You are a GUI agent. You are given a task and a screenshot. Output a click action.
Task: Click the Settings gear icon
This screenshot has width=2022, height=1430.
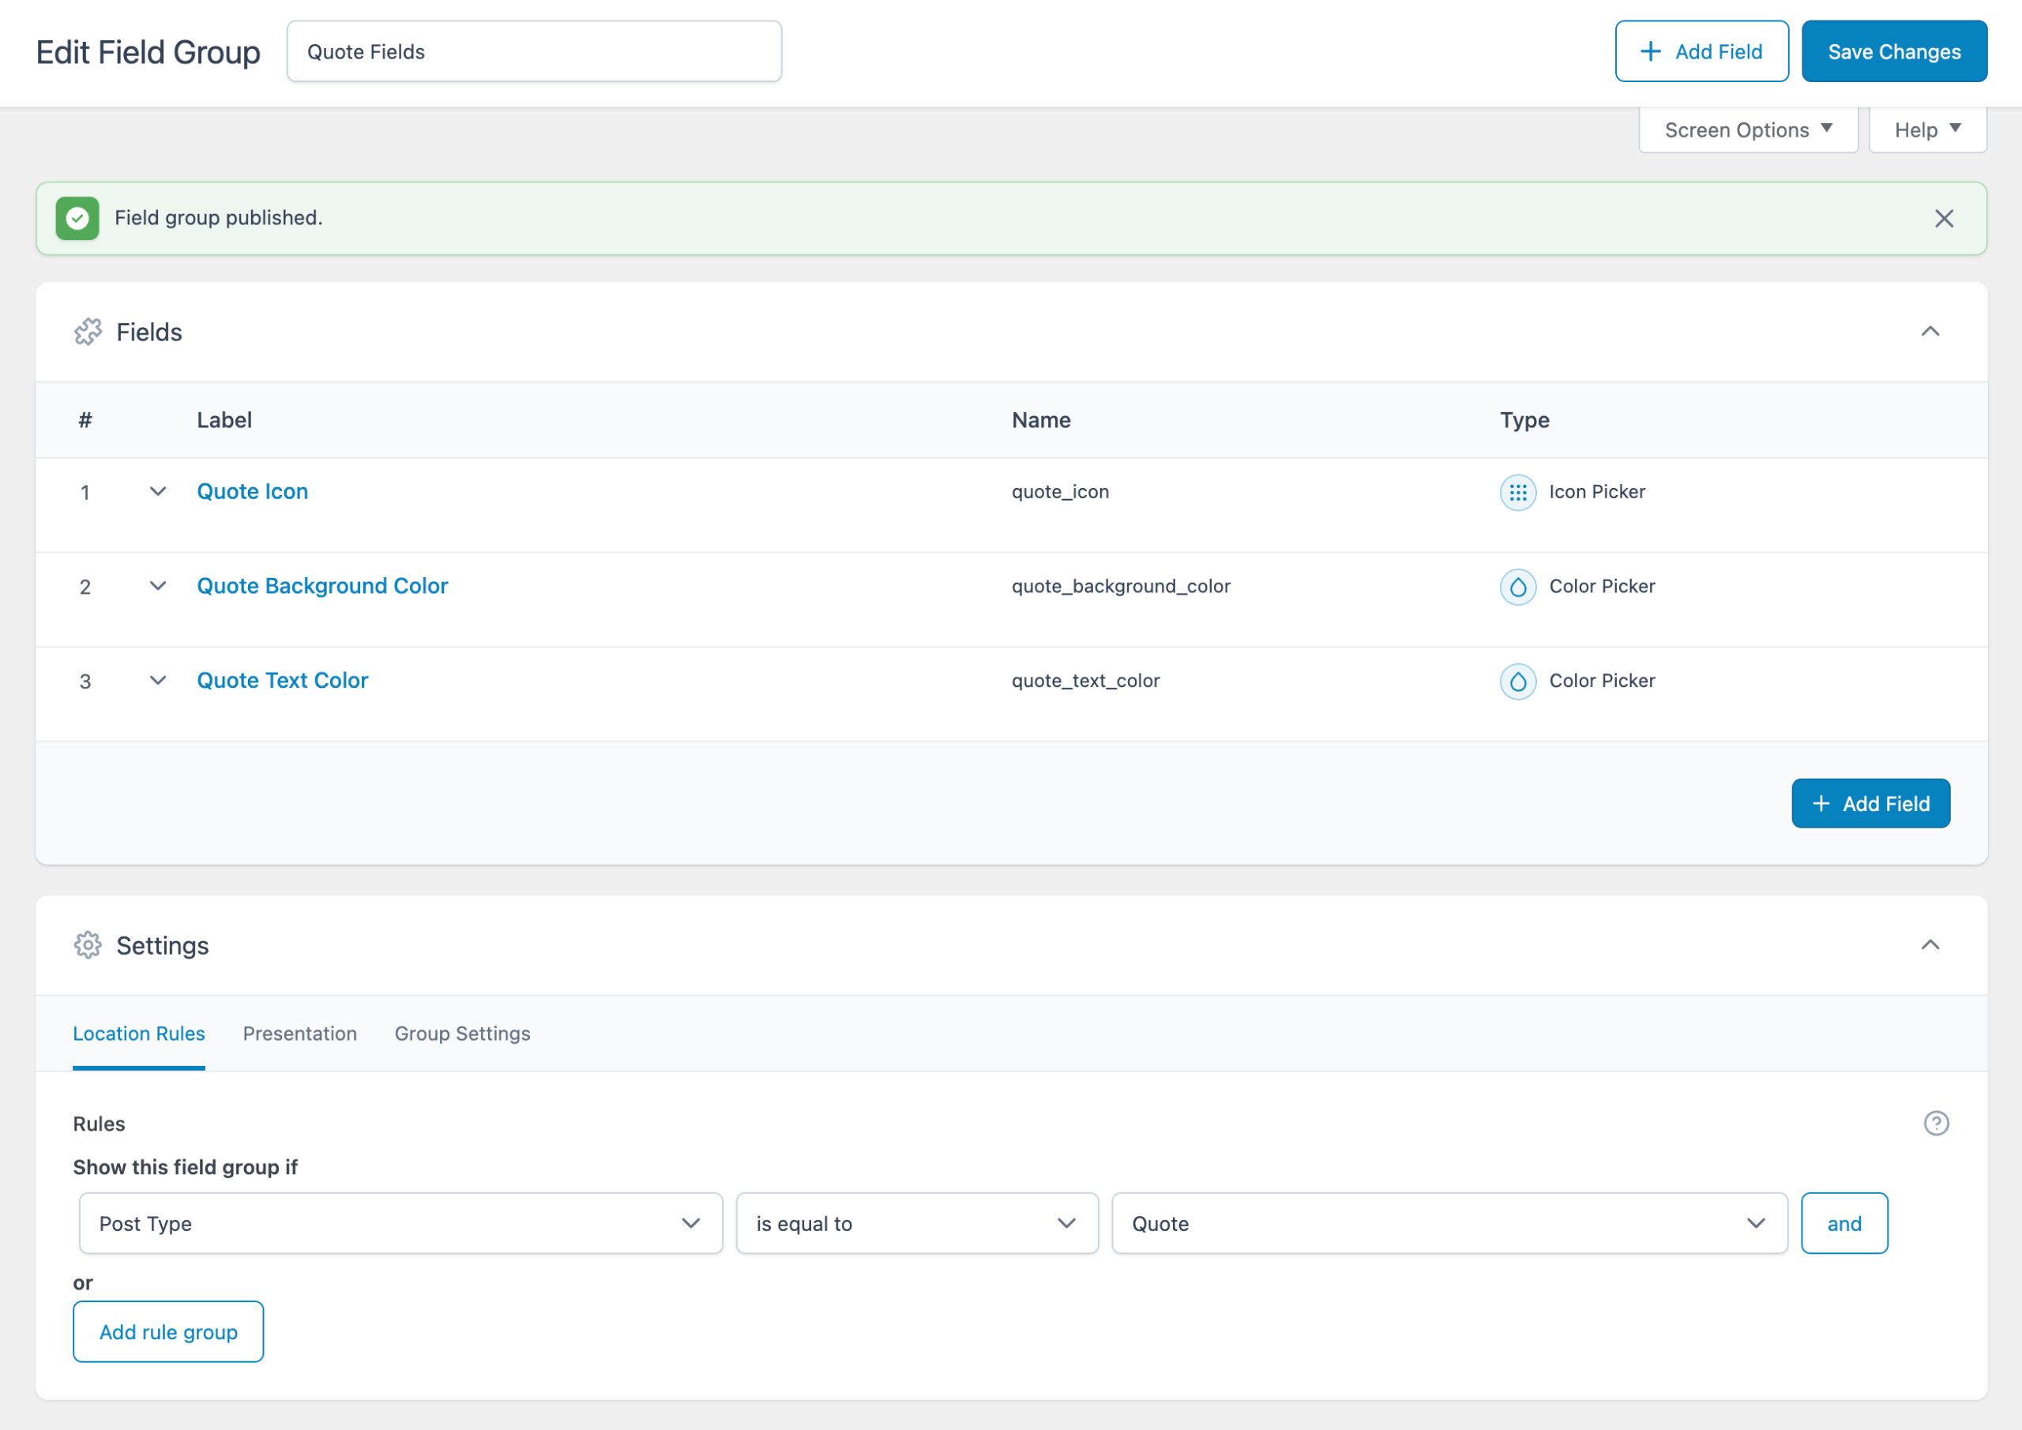tap(87, 945)
